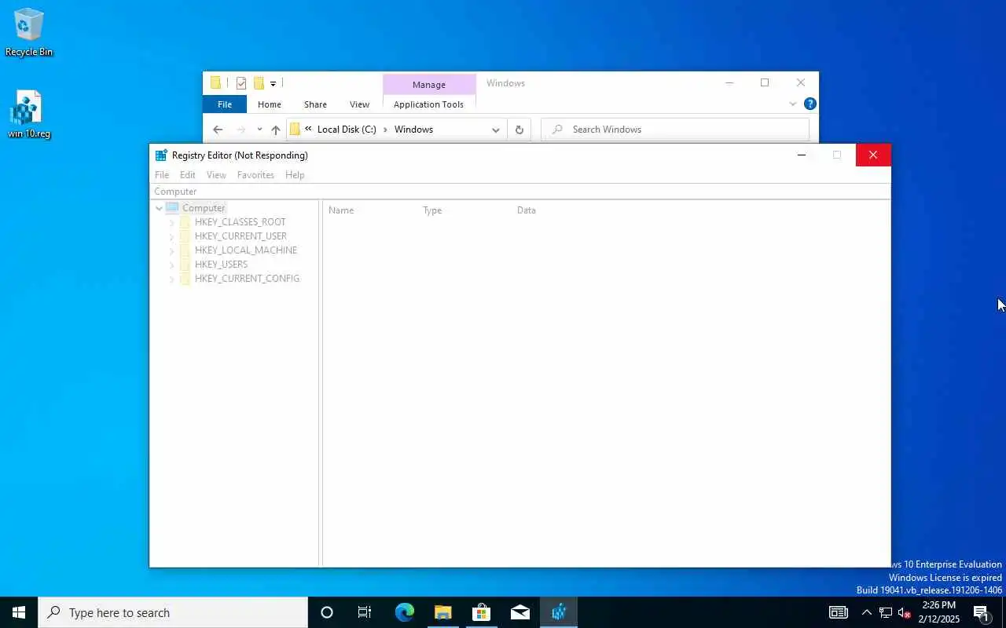Launch Microsoft Edge from the taskbar

(404, 612)
